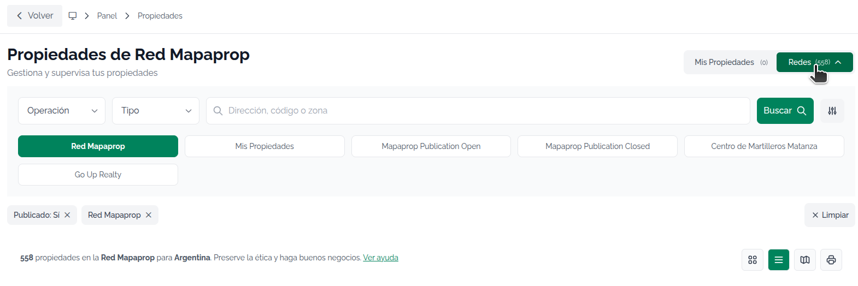
Task: Remove the Publicado: Sí filter chip
Action: [67, 215]
